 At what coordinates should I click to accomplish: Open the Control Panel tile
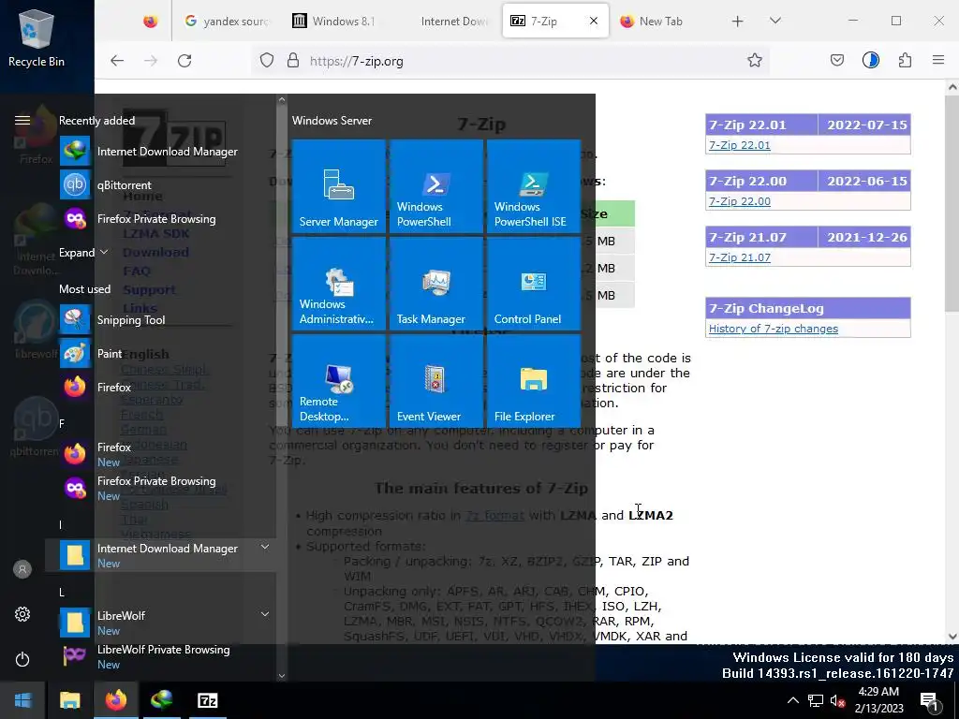tap(533, 284)
